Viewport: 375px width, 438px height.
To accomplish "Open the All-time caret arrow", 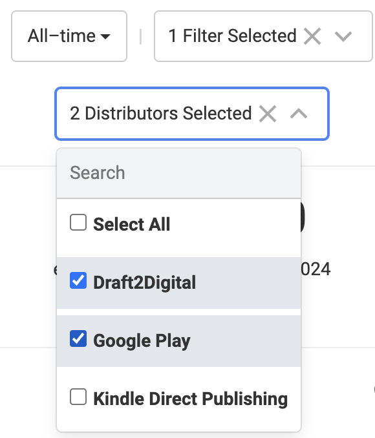I will coord(105,36).
